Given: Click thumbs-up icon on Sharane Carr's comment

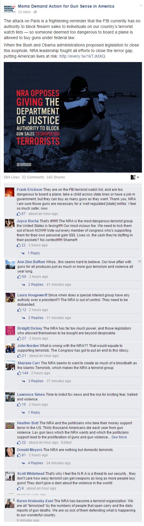Looking at the screenshot, I should click(x=19, y=373).
